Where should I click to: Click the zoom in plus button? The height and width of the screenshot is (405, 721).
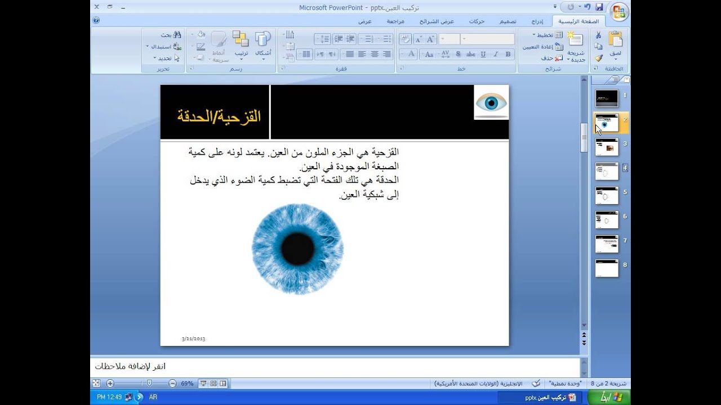[110, 383]
